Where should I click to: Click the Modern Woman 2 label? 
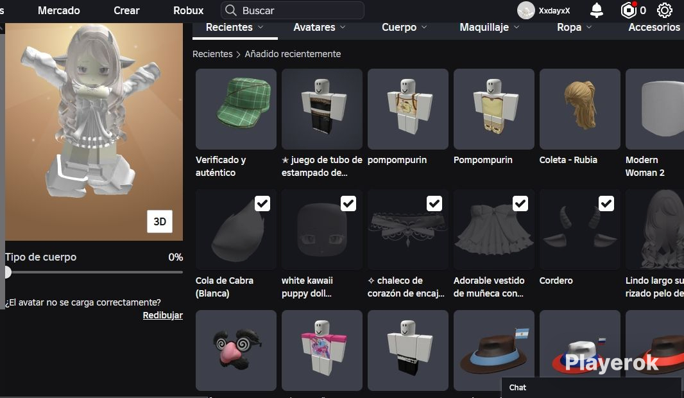645,166
